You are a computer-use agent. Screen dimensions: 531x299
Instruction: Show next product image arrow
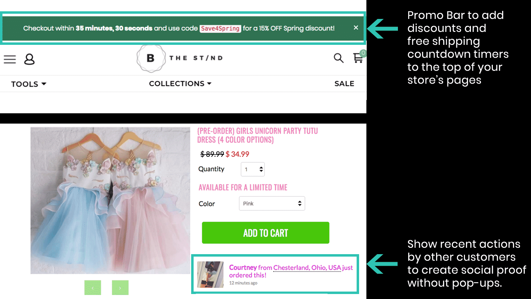[x=120, y=288]
